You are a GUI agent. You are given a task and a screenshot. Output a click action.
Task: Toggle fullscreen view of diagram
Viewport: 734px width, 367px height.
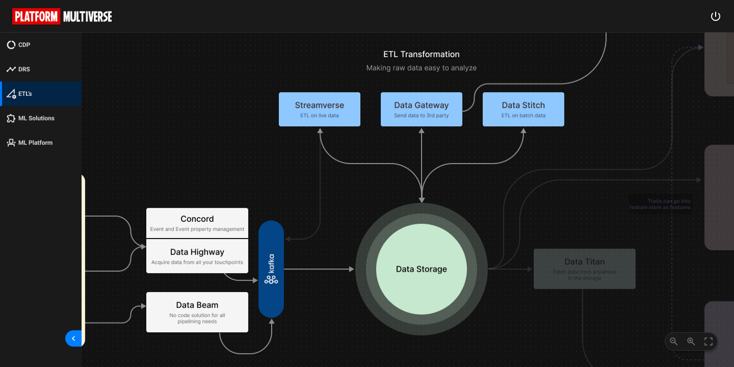point(708,341)
